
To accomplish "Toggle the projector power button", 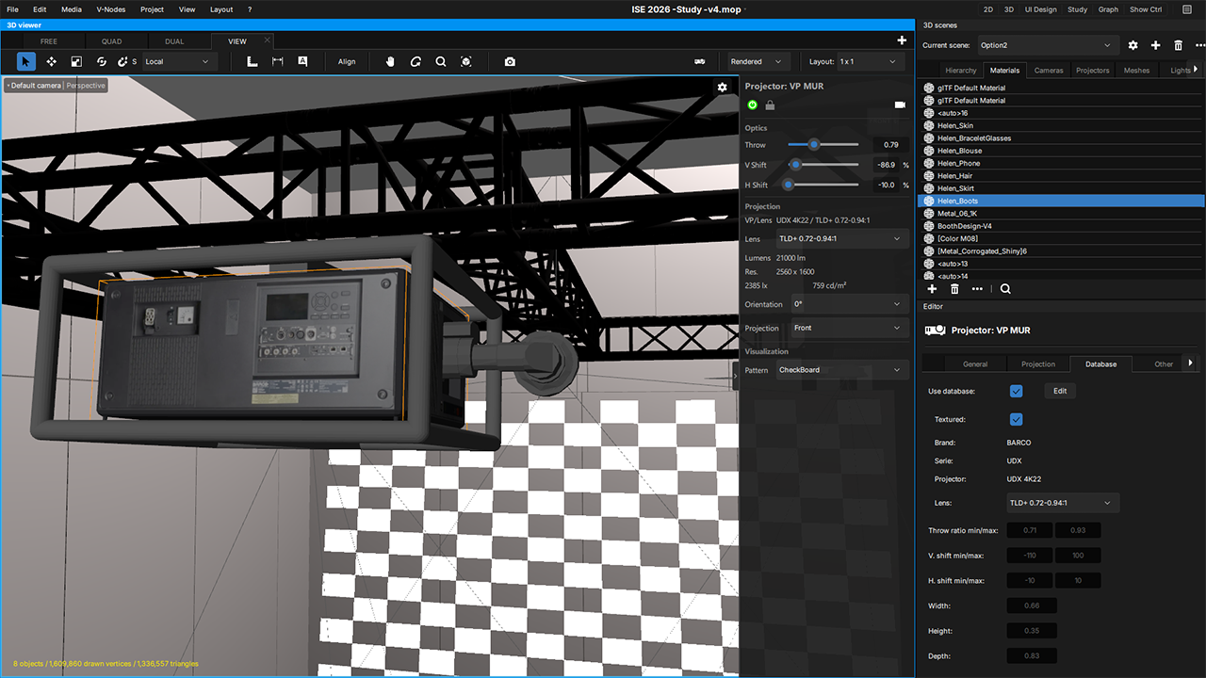I will click(x=752, y=105).
